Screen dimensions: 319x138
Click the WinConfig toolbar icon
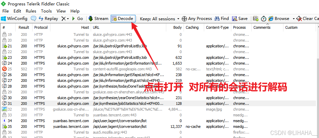(x=3, y=19)
